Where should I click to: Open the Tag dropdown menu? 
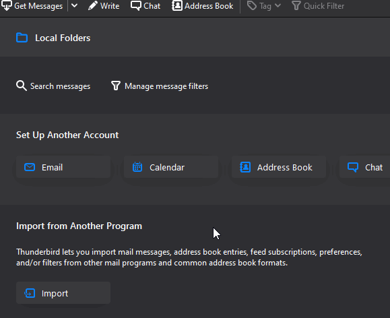tap(278, 5)
